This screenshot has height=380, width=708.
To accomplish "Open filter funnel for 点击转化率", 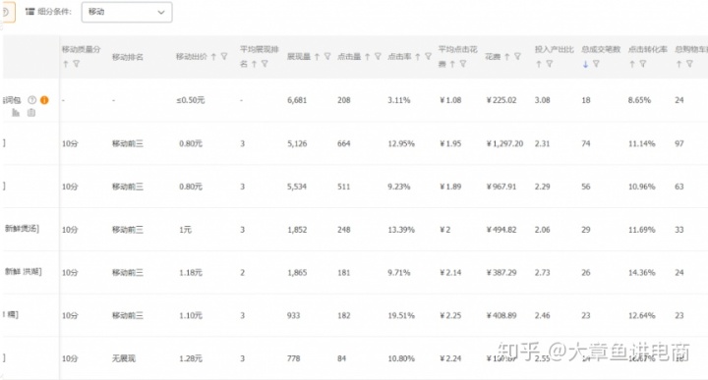I will pyautogui.click(x=642, y=64).
